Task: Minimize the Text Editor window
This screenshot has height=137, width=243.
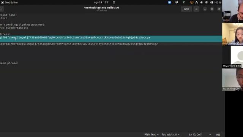Action: tap(205, 9)
